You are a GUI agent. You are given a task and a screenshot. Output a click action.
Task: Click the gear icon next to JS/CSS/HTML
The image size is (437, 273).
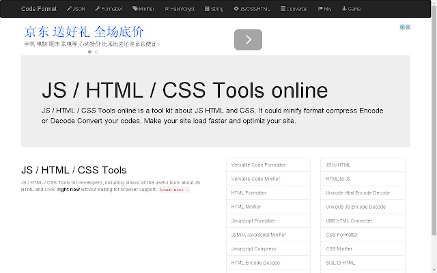pyautogui.click(x=236, y=9)
